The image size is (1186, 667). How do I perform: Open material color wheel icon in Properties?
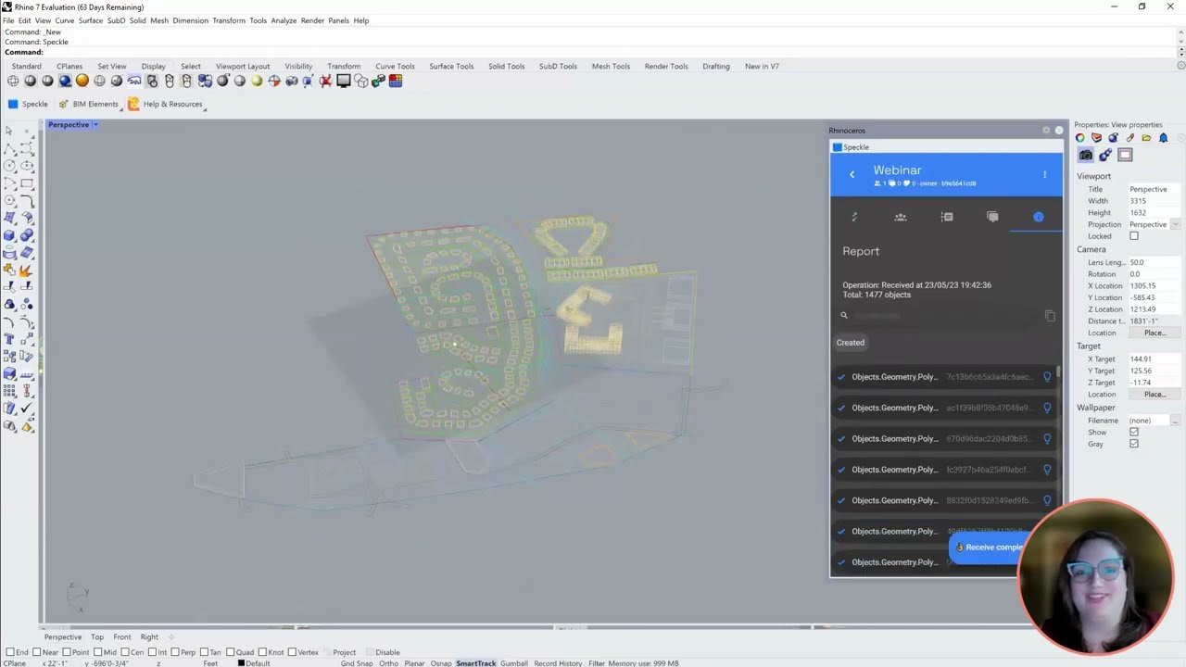tap(1079, 138)
